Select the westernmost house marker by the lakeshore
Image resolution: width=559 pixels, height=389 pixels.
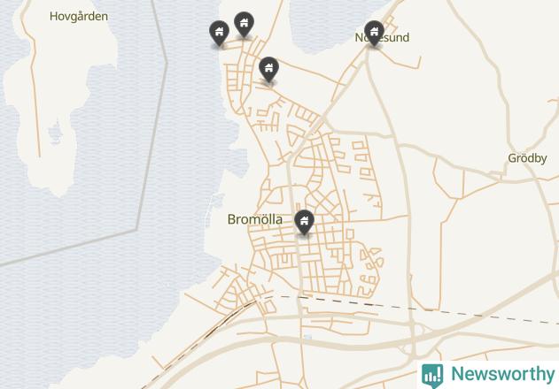tap(219, 33)
